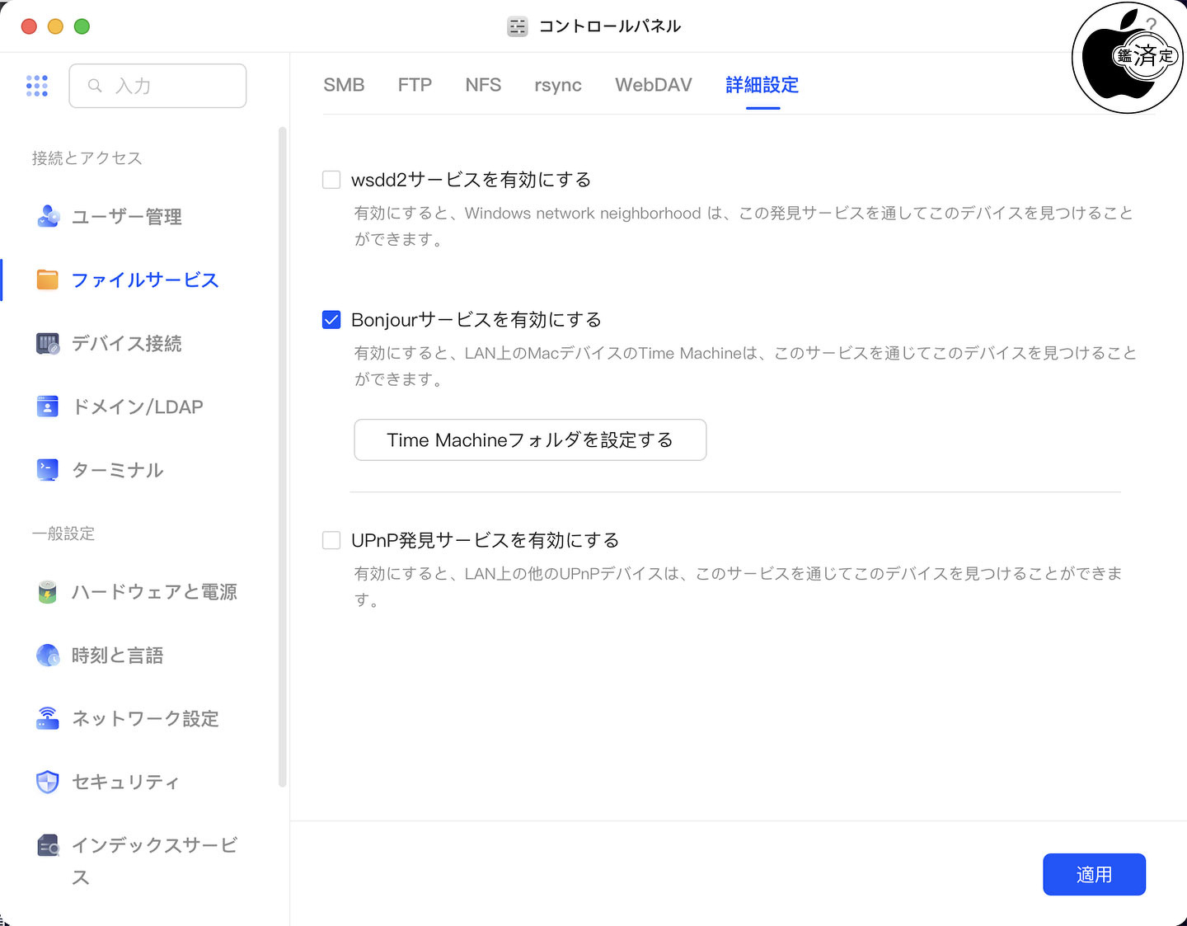Click the 適用 apply button

point(1094,874)
